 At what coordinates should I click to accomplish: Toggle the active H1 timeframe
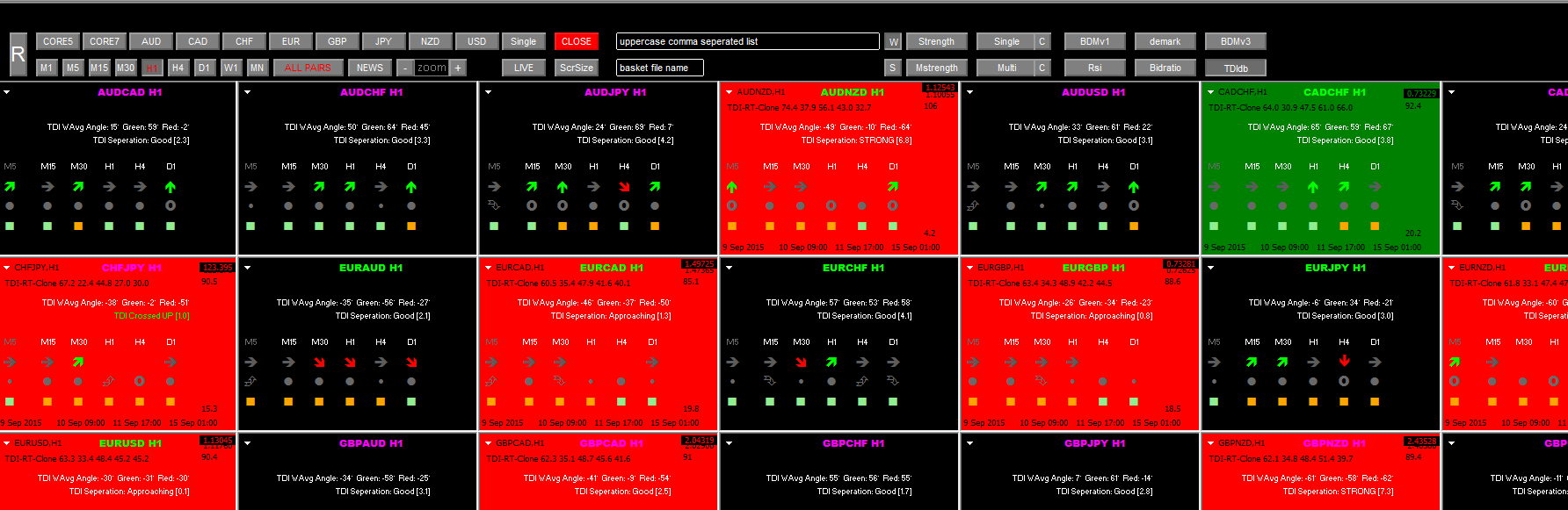152,68
